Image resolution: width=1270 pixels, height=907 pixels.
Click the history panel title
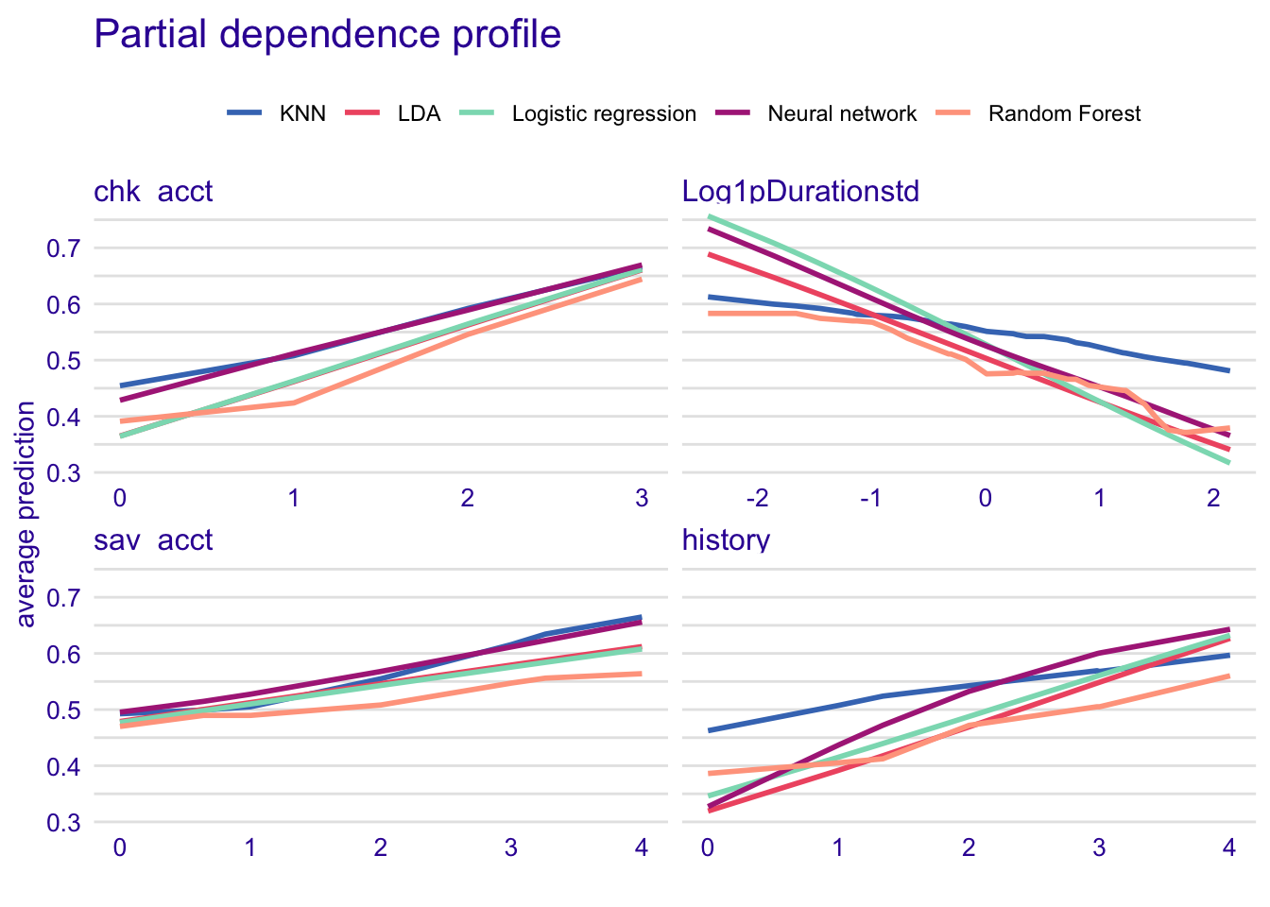point(726,540)
